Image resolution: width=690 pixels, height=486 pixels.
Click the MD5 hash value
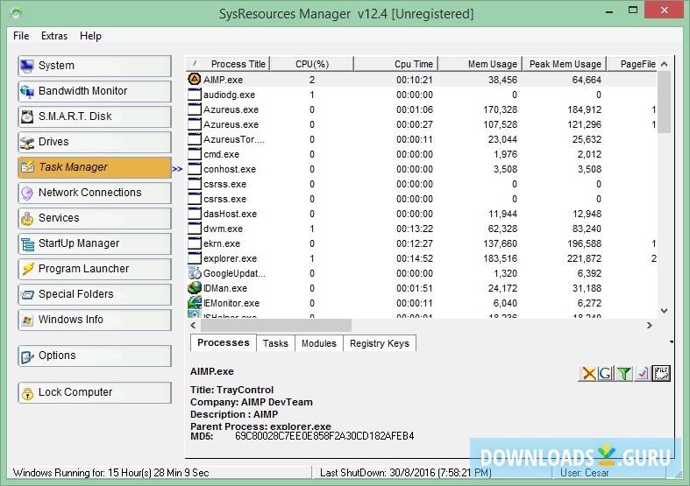[x=324, y=436]
